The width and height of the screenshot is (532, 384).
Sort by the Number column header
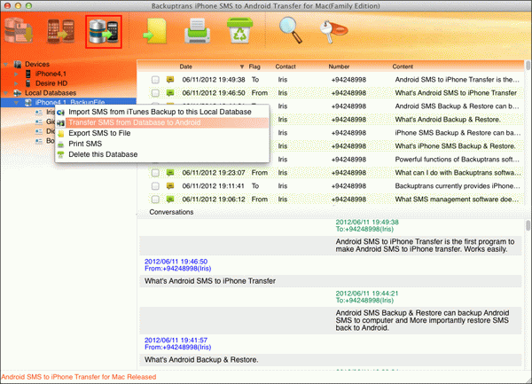[x=339, y=67]
